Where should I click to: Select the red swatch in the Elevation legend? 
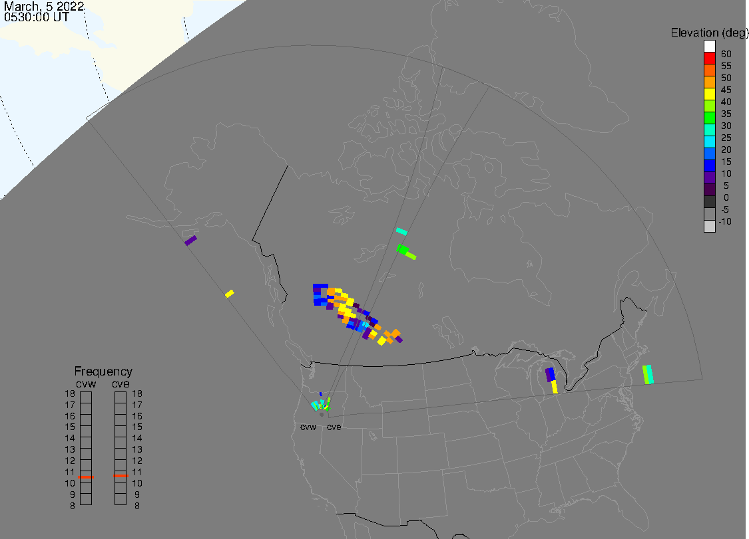point(709,58)
